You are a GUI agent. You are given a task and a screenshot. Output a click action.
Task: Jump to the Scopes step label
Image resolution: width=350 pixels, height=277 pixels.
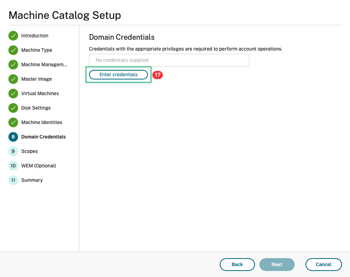(29, 151)
